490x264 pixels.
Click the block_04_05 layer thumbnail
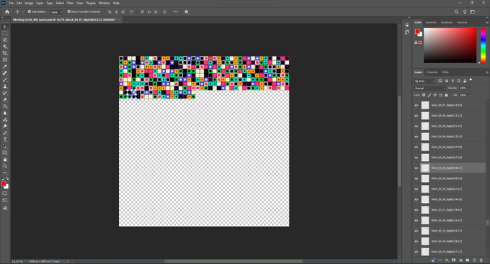[x=425, y=126]
